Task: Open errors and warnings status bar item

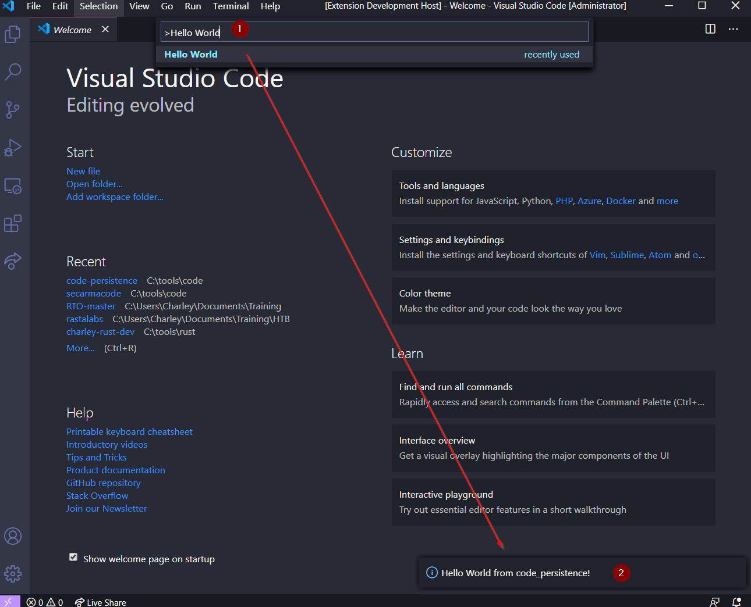Action: (x=45, y=602)
